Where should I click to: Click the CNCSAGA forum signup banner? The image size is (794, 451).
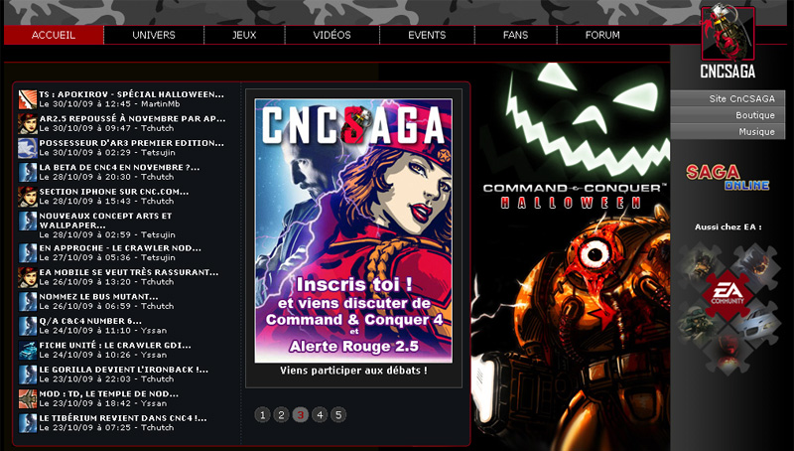(353, 230)
